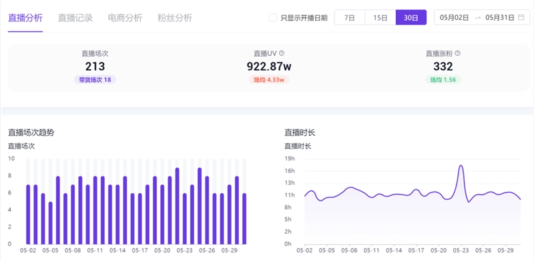Open the 直播记录 tab

(x=75, y=18)
